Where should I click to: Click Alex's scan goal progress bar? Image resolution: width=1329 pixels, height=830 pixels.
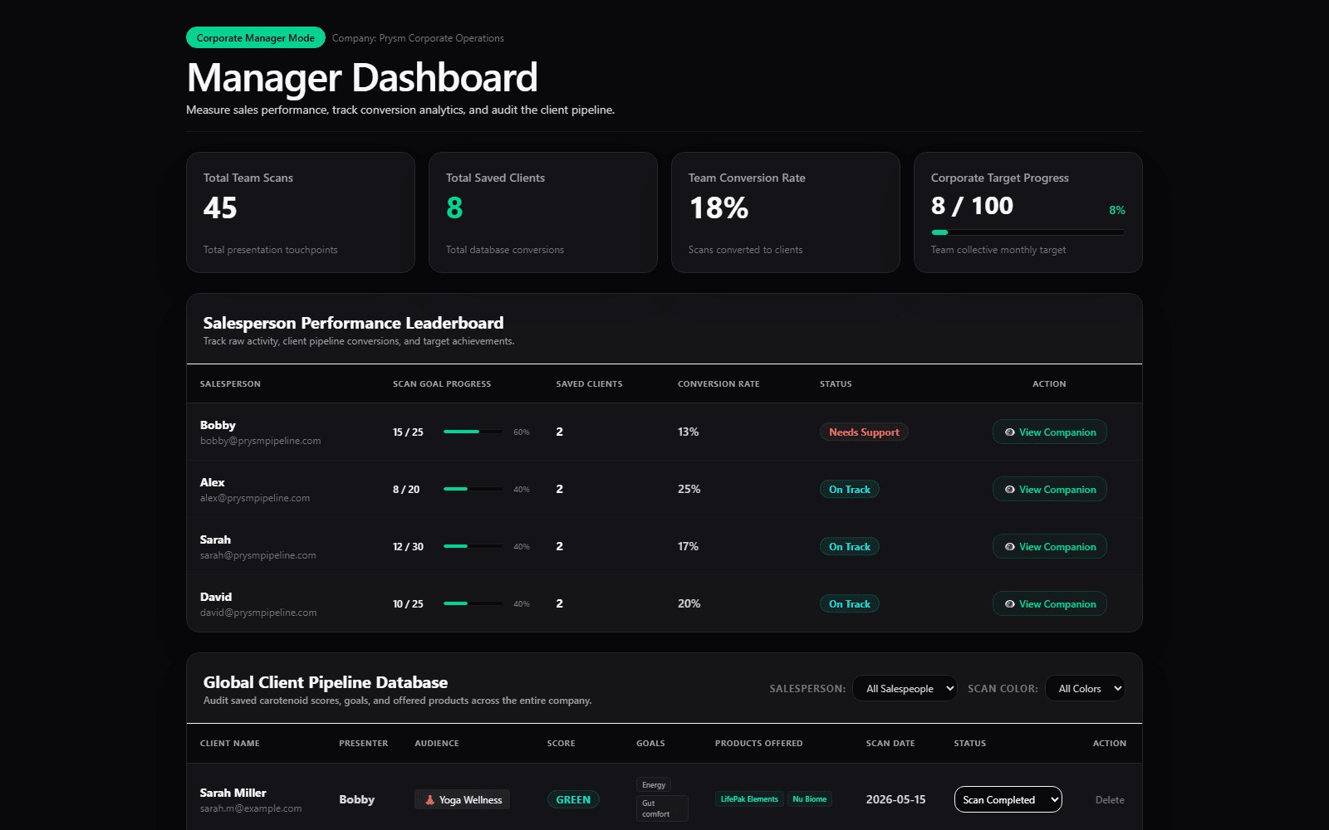(x=473, y=489)
